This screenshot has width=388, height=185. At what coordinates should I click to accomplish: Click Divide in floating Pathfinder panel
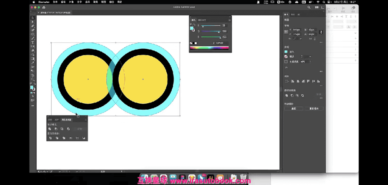point(50,138)
